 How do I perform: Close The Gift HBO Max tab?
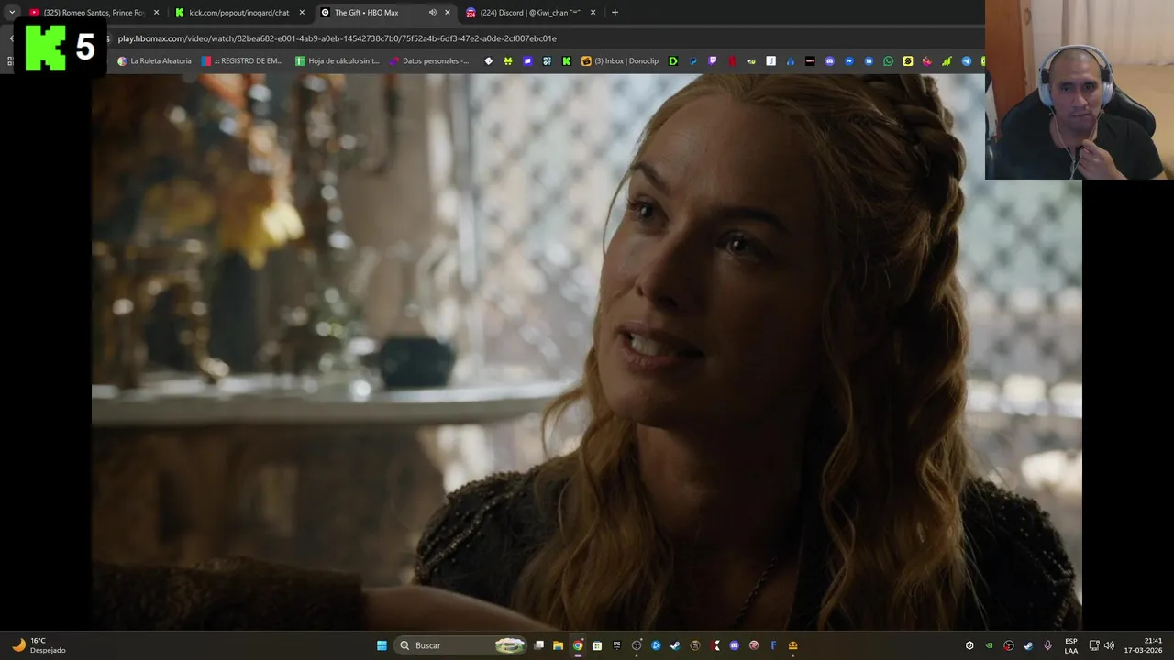(448, 13)
